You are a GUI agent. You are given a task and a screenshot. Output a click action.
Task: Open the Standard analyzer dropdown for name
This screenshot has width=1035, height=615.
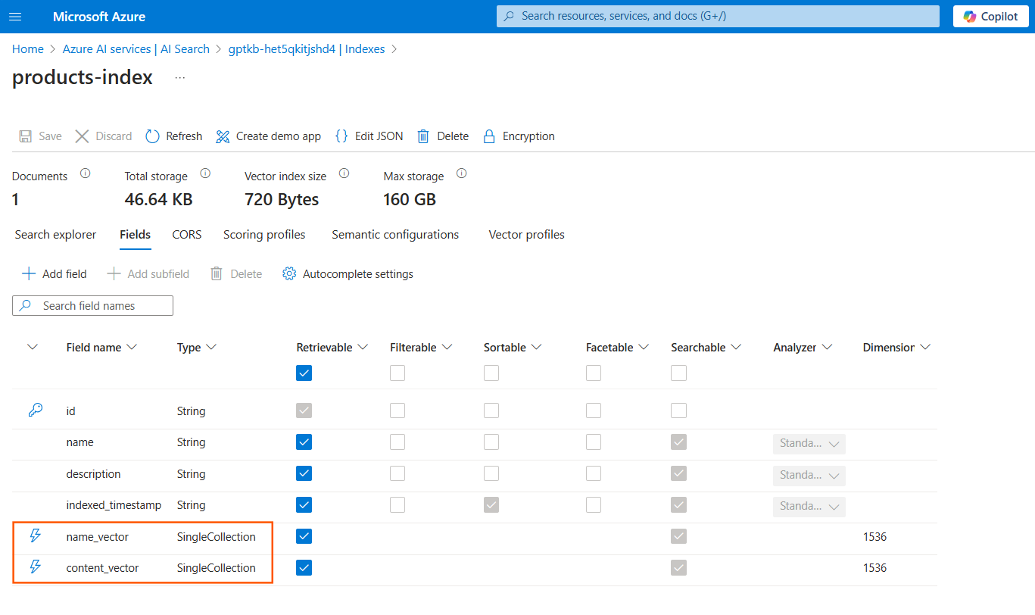pos(809,443)
